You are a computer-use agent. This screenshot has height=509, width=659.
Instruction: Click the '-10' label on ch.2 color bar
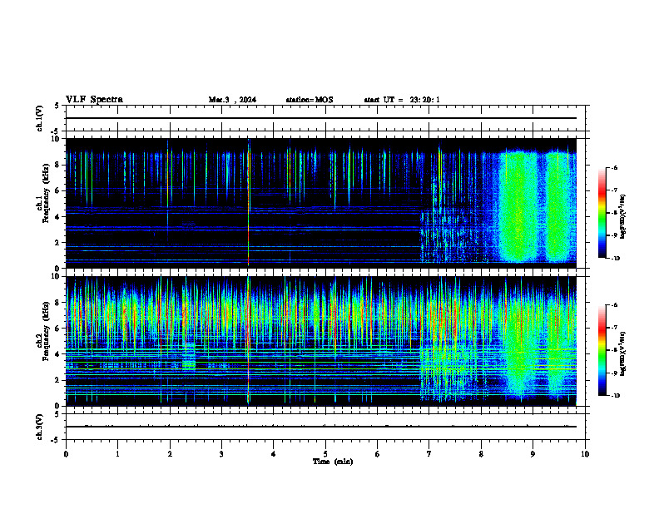click(615, 395)
